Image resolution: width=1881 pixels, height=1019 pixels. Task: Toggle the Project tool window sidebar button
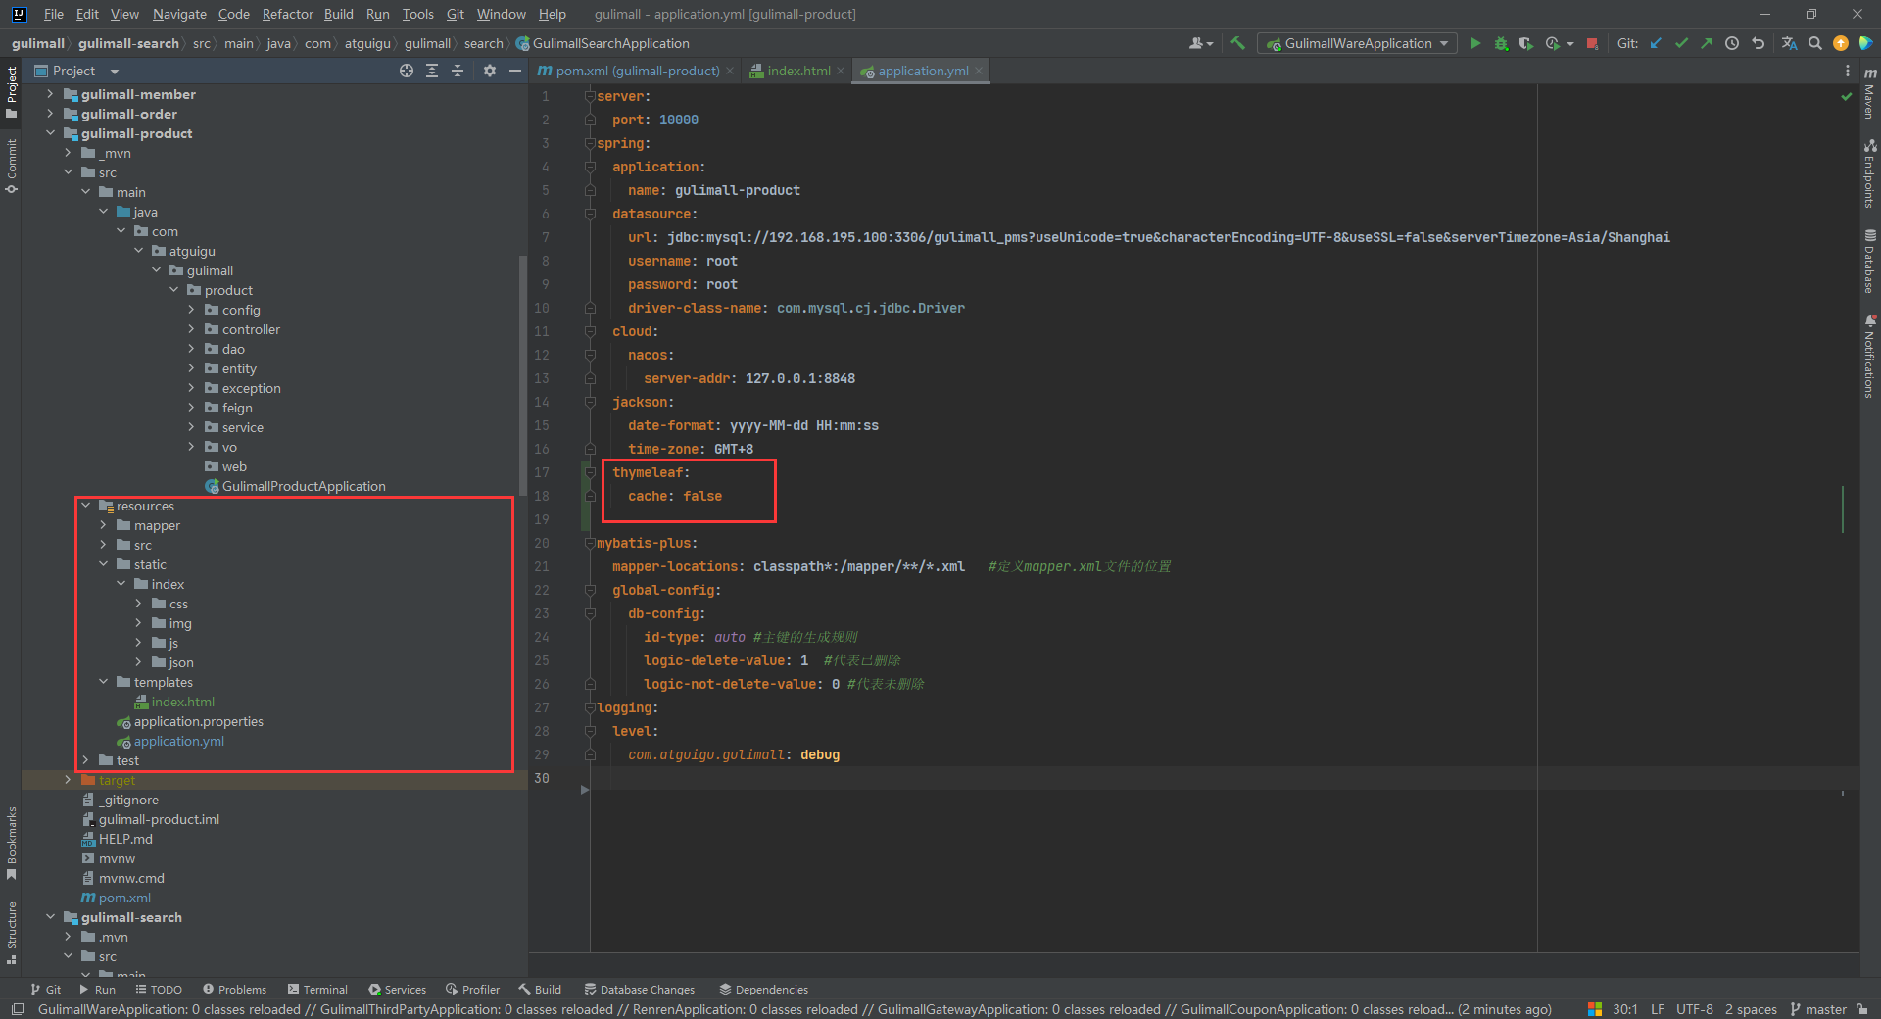point(11,92)
